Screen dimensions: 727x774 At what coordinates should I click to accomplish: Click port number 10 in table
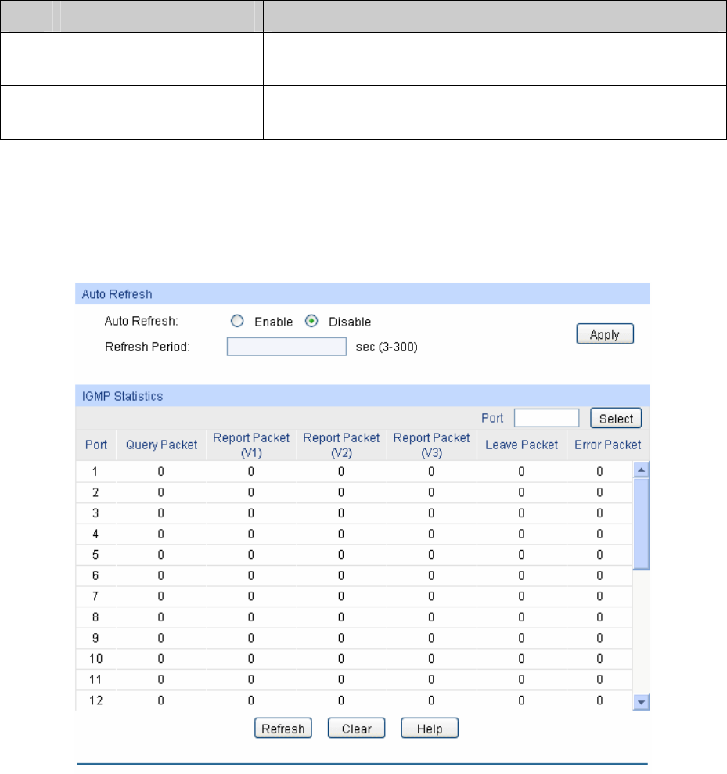pyautogui.click(x=95, y=658)
